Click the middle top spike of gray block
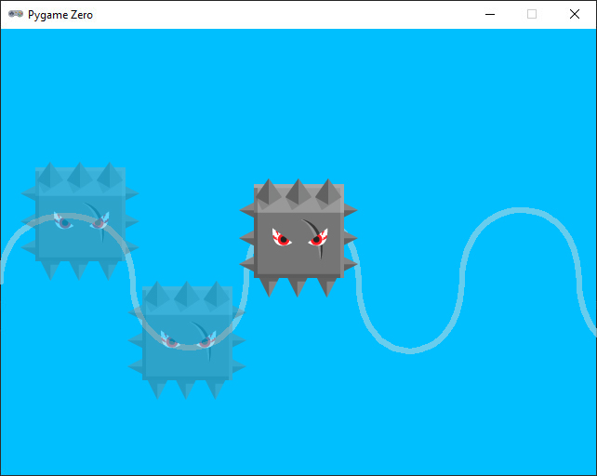 click(x=298, y=192)
